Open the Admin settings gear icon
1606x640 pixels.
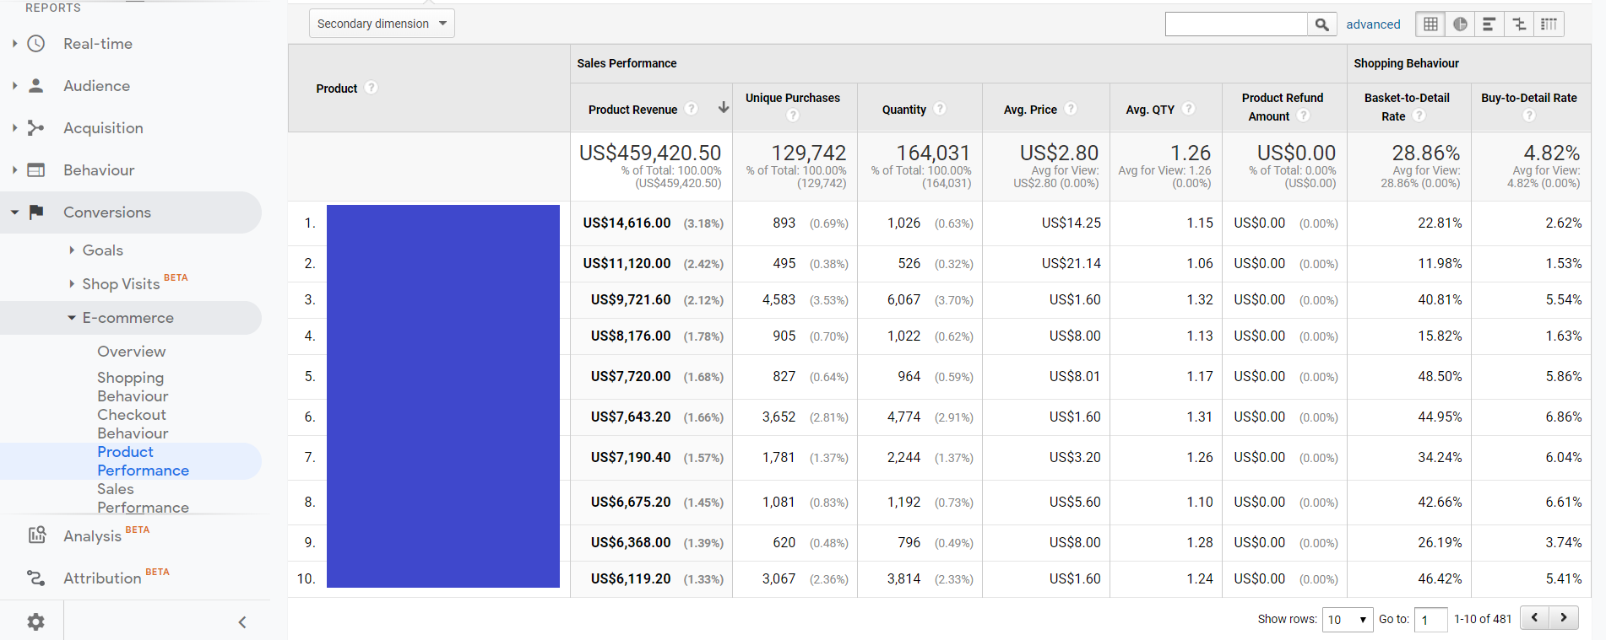click(x=35, y=622)
